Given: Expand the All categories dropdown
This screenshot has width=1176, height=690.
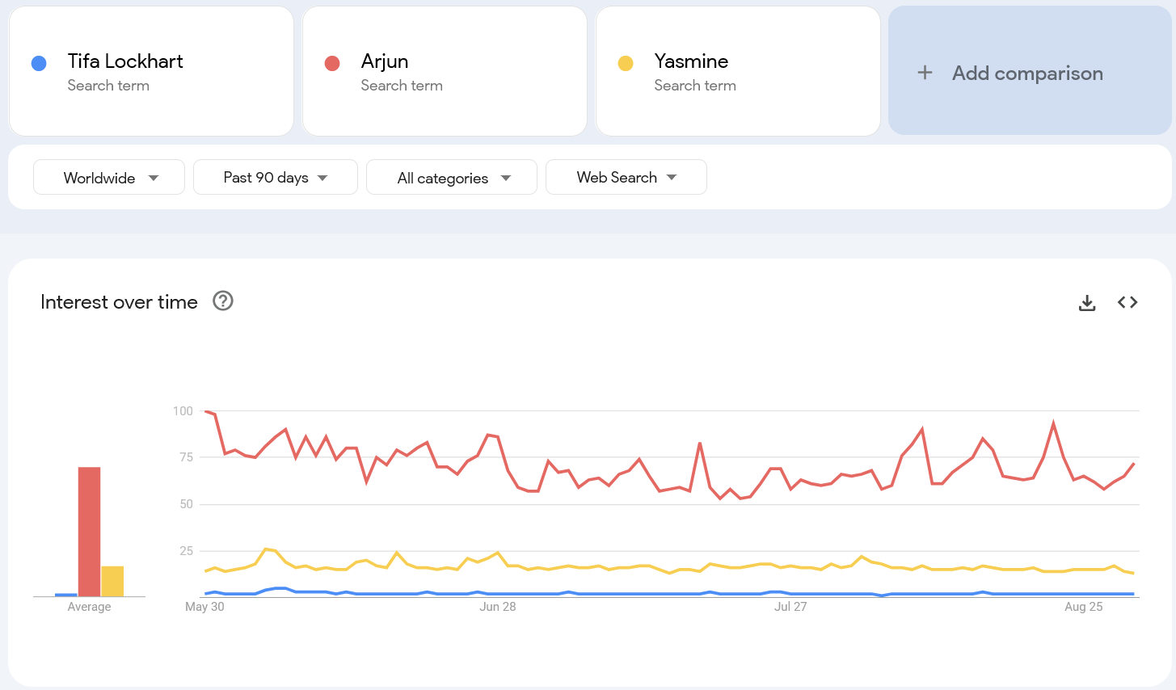Looking at the screenshot, I should tap(452, 178).
